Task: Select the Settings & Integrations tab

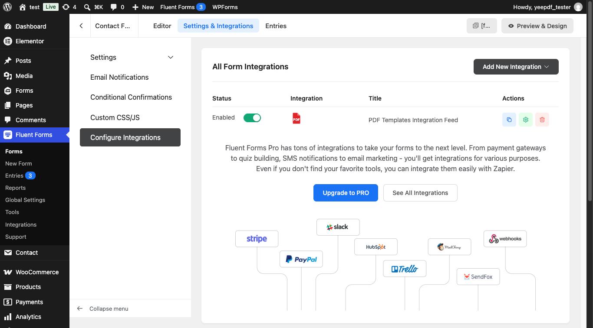Action: [x=218, y=26]
